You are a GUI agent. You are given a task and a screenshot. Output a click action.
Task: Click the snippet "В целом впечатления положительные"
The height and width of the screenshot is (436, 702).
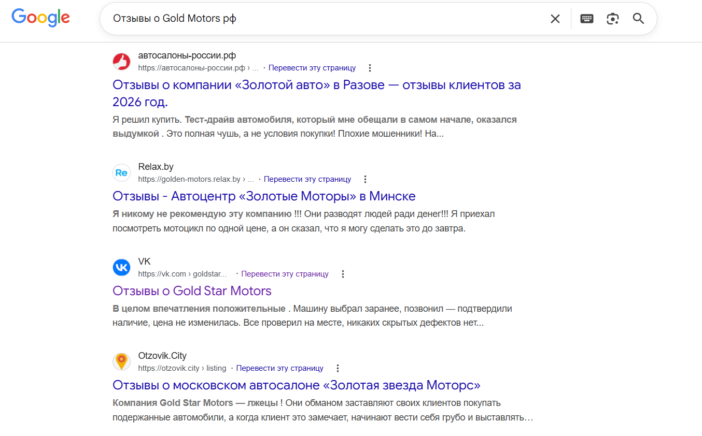coord(312,315)
